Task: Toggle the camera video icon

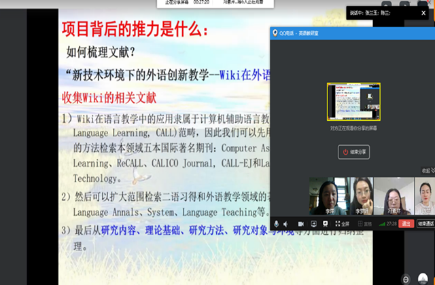Action: (x=301, y=223)
